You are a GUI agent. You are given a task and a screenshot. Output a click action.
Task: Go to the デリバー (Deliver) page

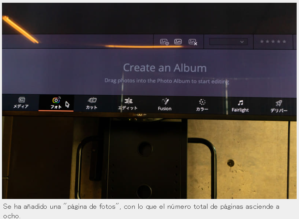click(279, 107)
